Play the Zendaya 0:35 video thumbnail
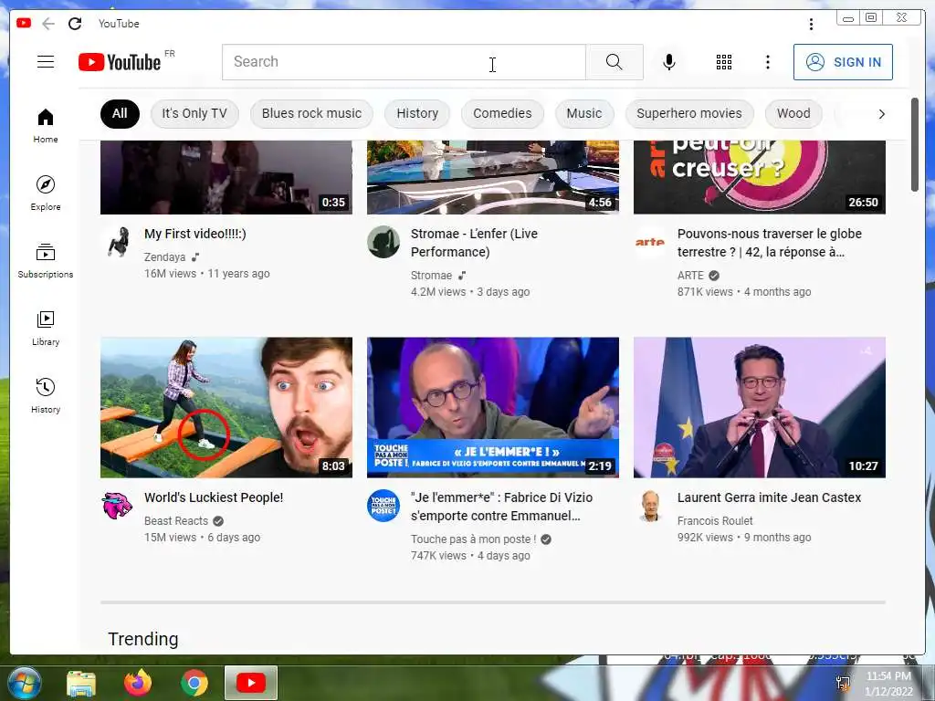Screen dimensions: 935x701 [x=226, y=178]
